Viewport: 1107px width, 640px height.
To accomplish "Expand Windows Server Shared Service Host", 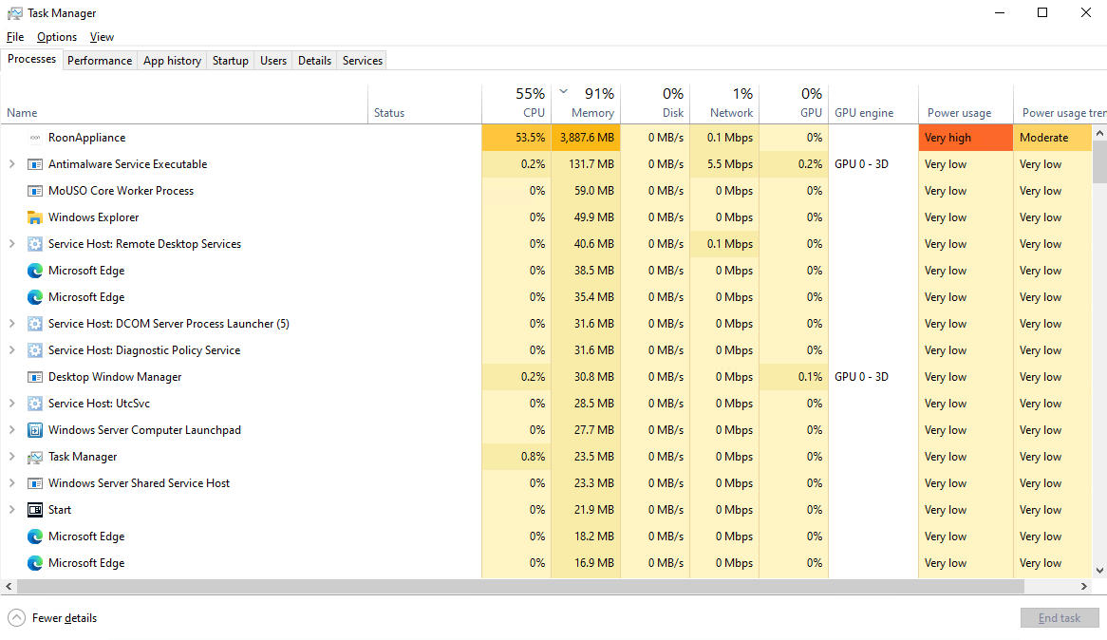I will point(11,483).
